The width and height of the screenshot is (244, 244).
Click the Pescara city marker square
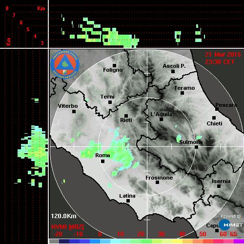pyautogui.click(x=217, y=109)
